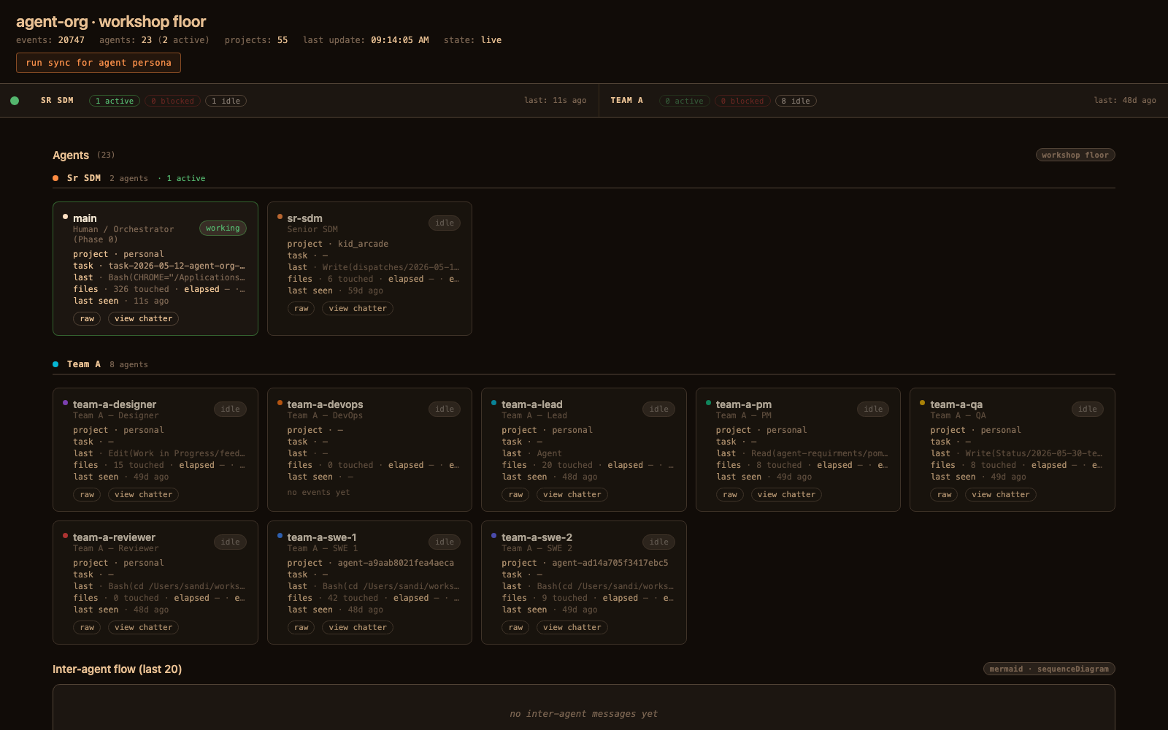Click the 'no inter-agent messages yet' text

(x=584, y=714)
